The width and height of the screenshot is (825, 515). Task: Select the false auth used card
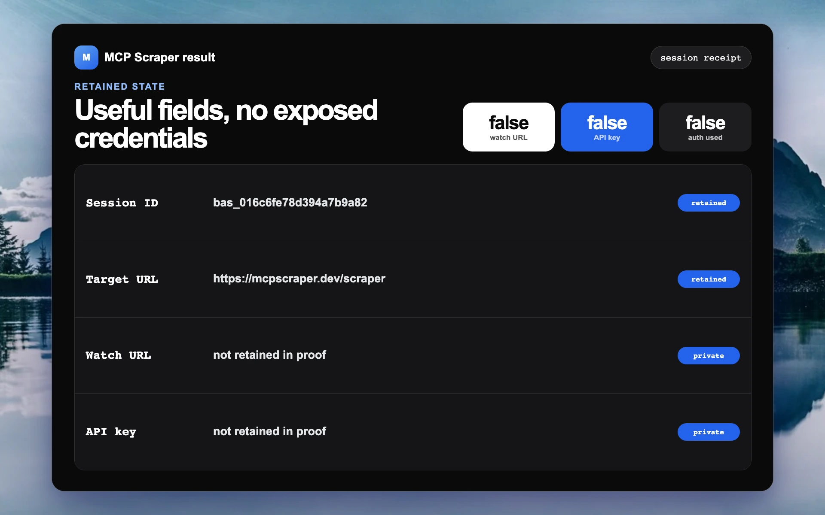pos(705,127)
